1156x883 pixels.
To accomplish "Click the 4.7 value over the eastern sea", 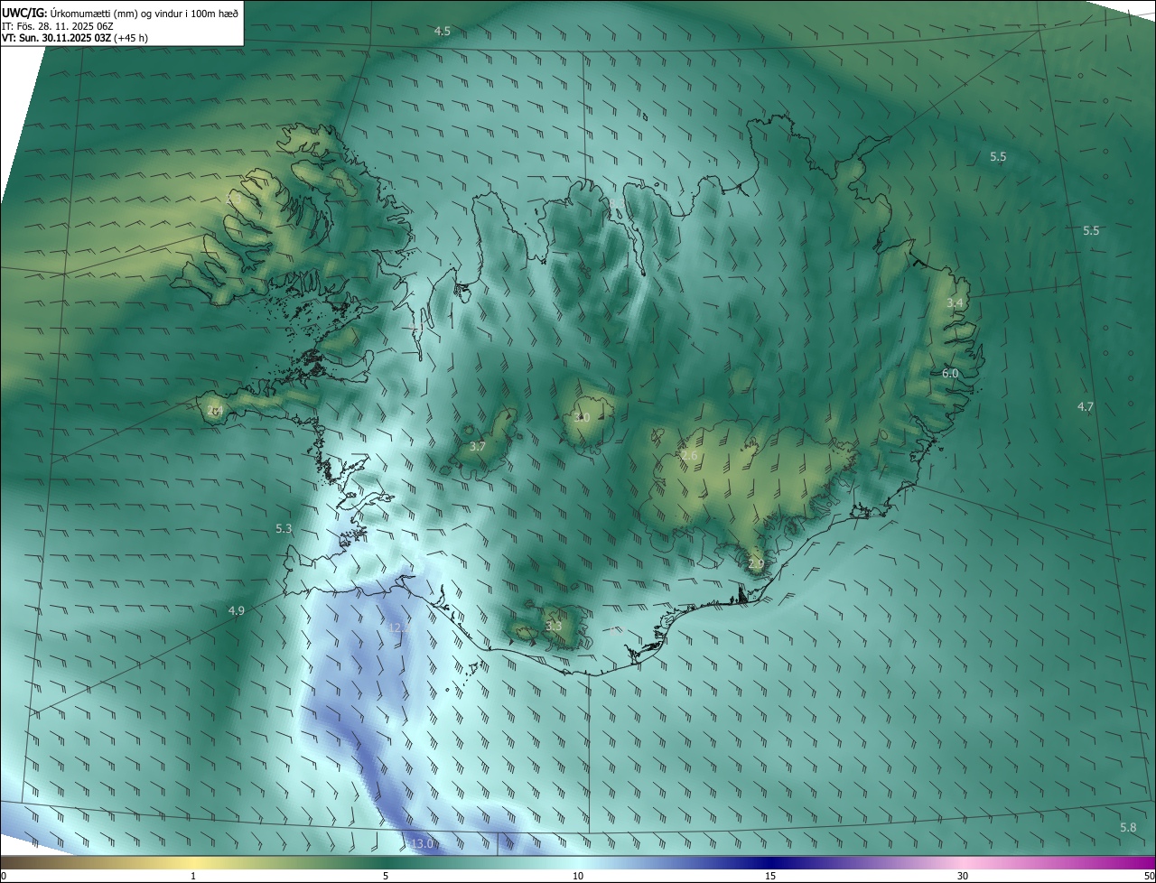I will [x=1086, y=406].
